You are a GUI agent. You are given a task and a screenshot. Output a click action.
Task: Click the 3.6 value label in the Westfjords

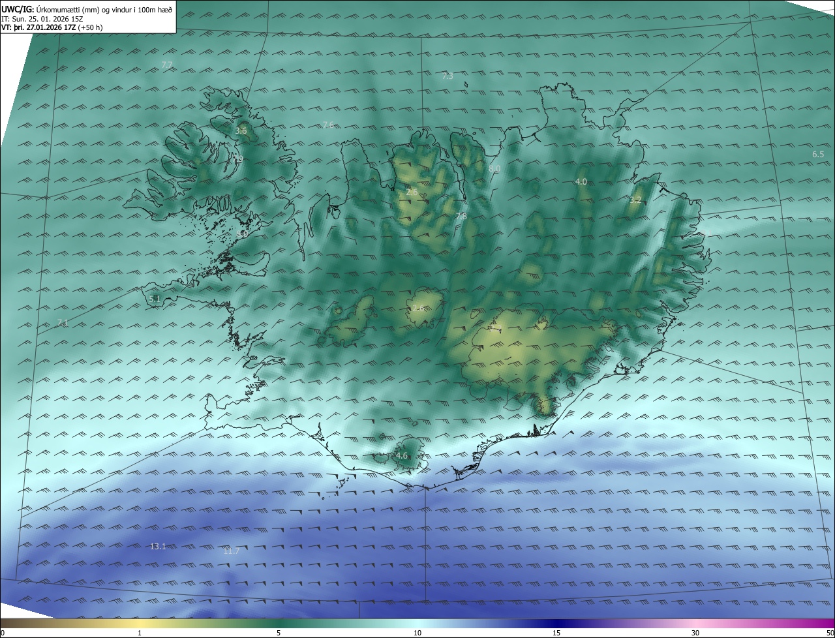(241, 130)
